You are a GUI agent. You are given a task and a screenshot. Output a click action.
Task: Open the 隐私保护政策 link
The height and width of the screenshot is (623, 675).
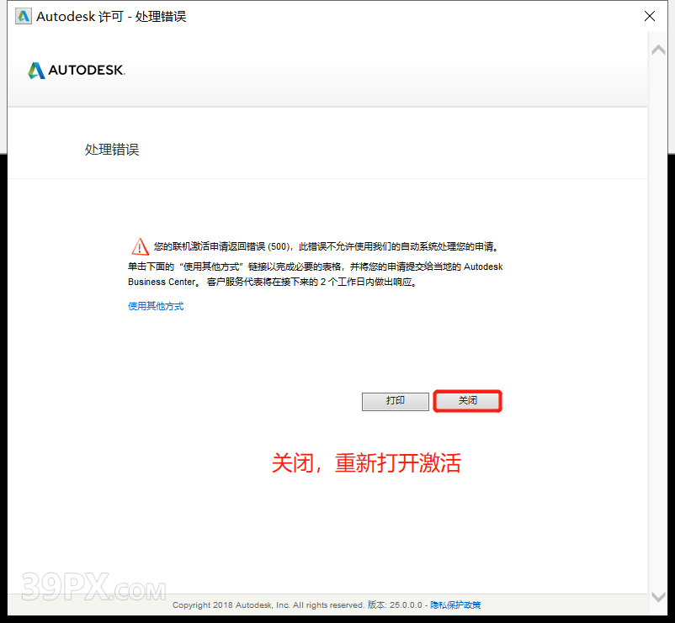coord(455,605)
